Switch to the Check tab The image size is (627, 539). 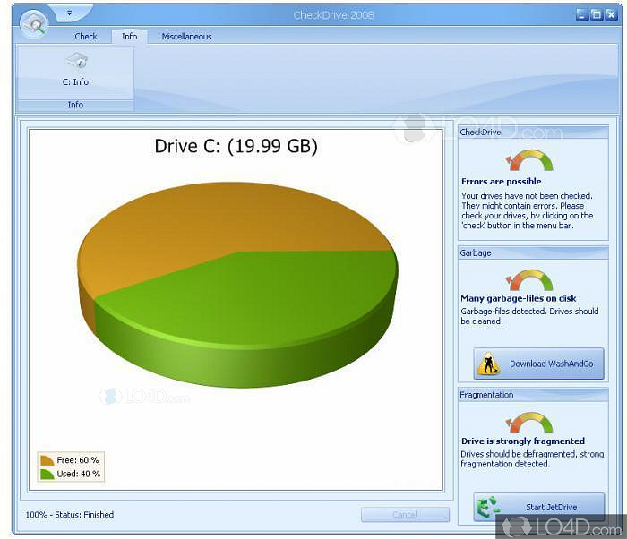(x=86, y=37)
